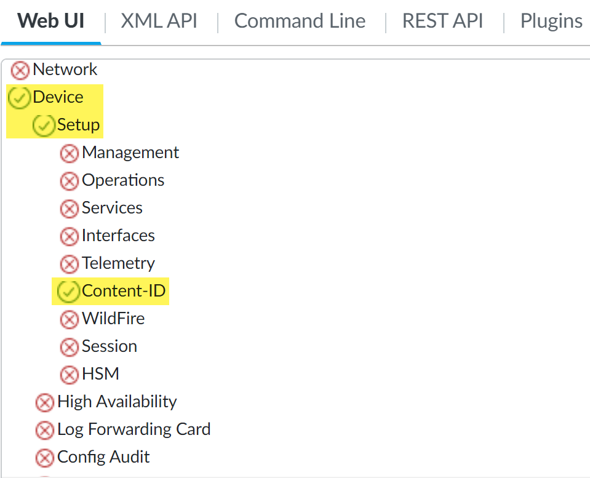This screenshot has height=478, width=590.
Task: Enable the Config Audit permission icon
Action: [x=44, y=458]
